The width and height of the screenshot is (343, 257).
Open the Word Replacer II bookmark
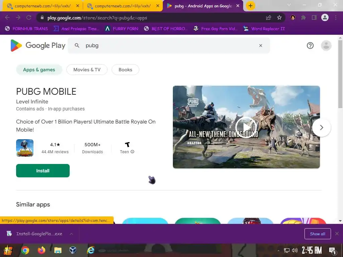click(x=264, y=29)
